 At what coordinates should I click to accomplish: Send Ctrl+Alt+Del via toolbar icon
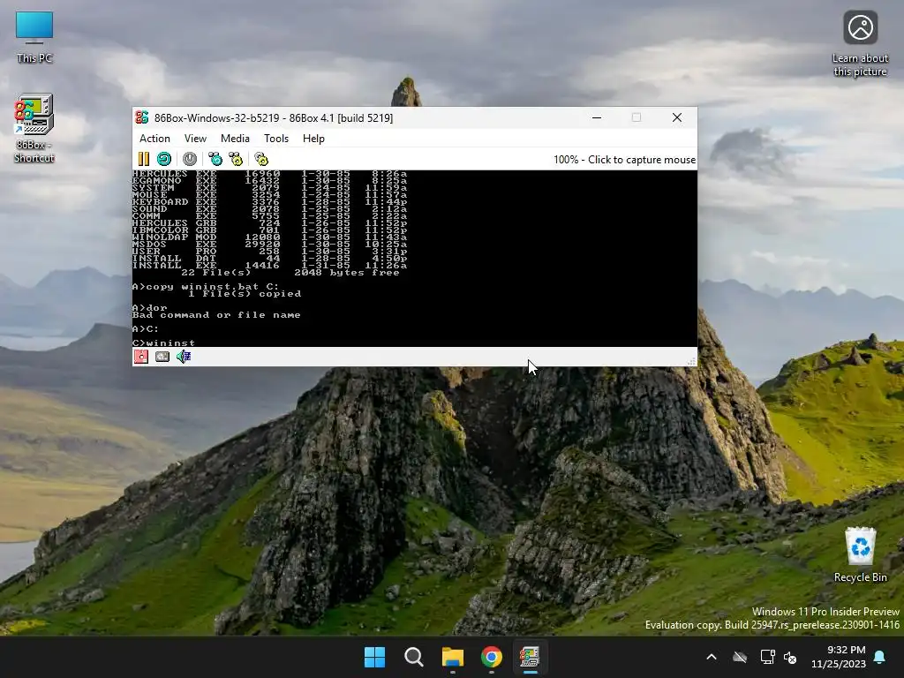[215, 159]
